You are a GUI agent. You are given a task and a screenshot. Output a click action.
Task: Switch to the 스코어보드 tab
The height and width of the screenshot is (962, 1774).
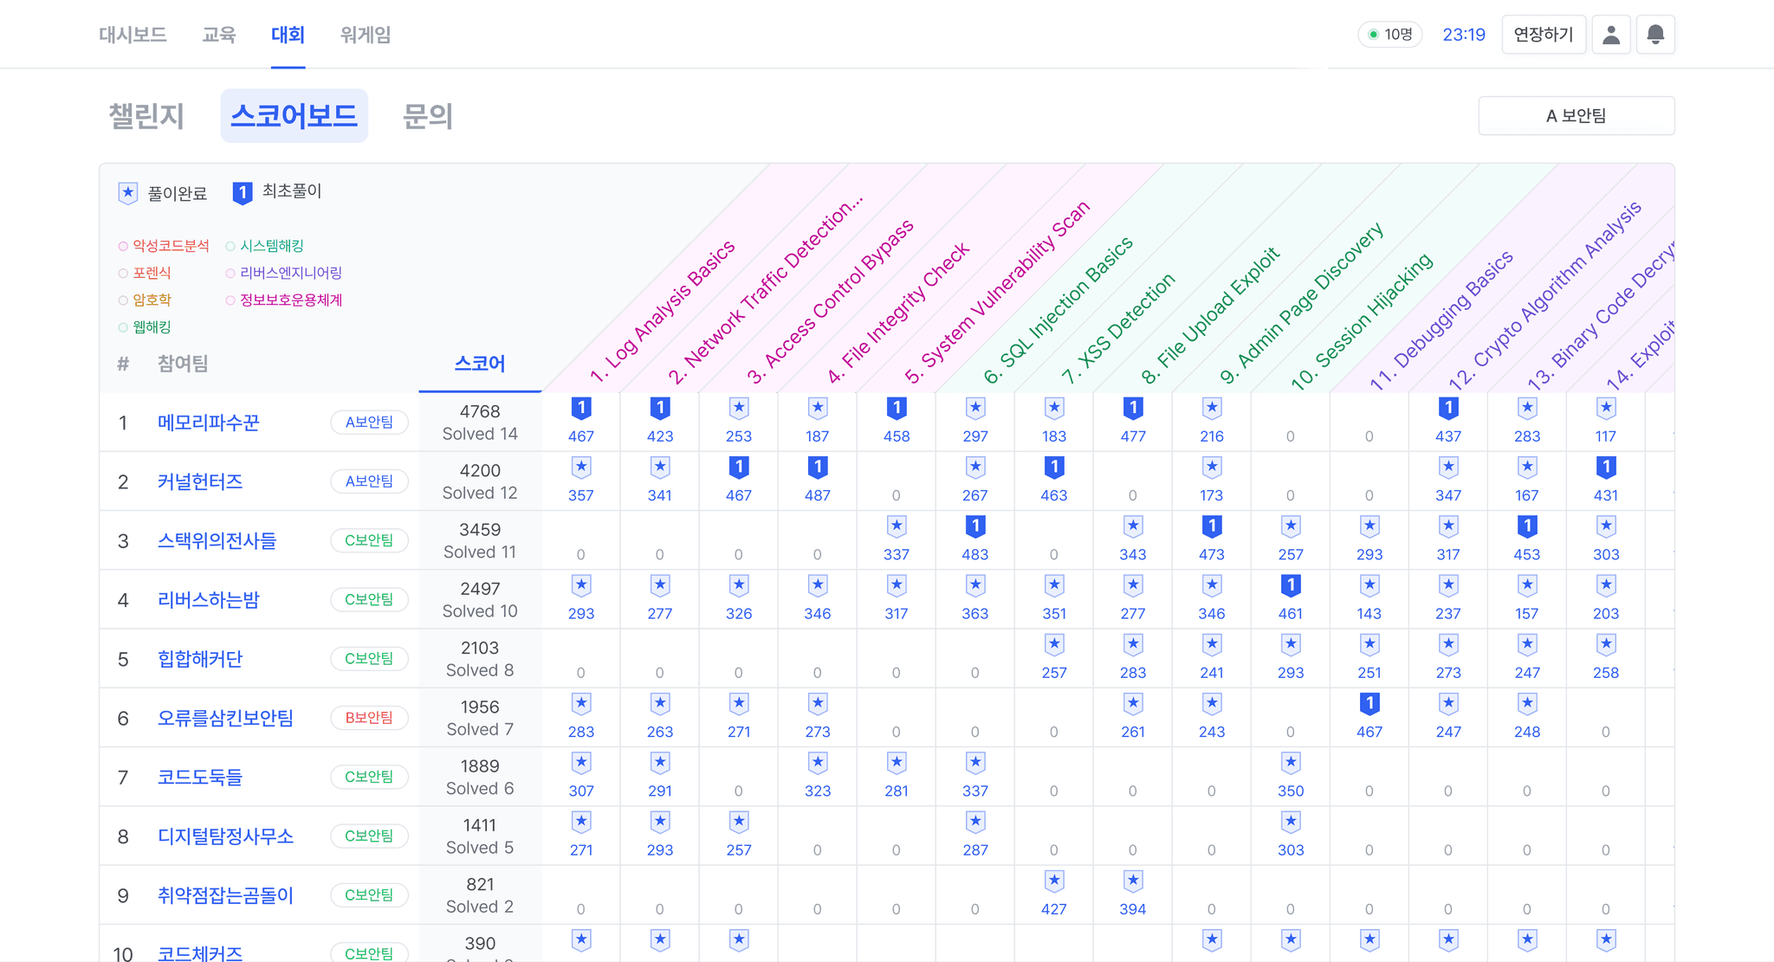pyautogui.click(x=294, y=115)
